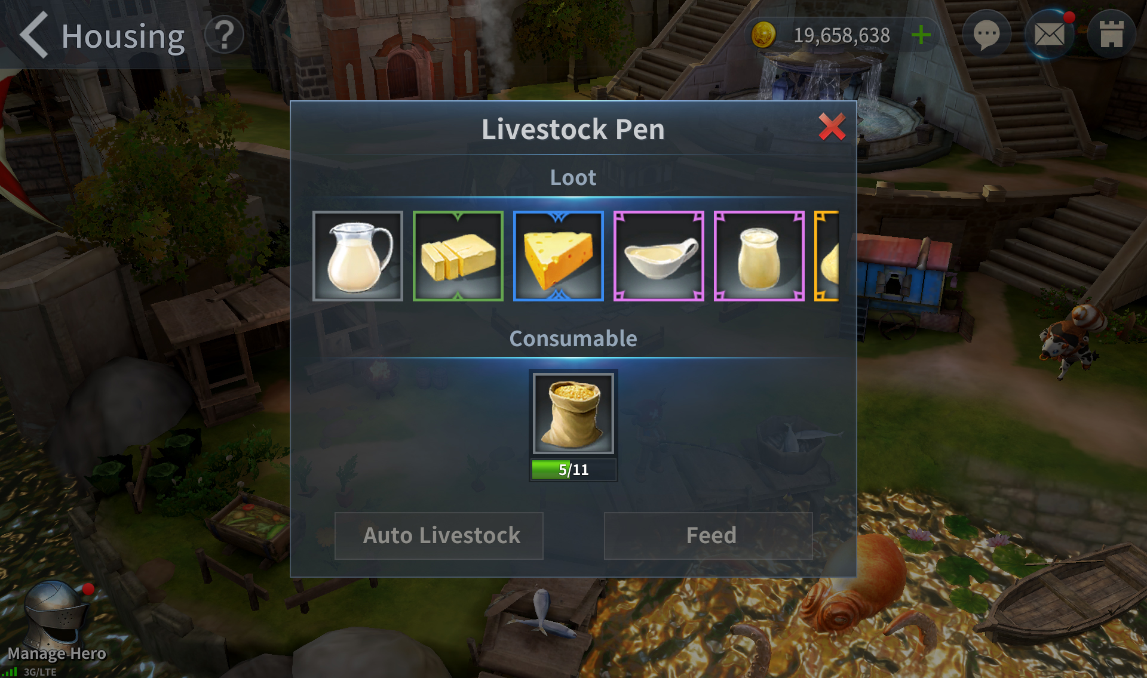Select the milk pitcher loot item

[357, 256]
